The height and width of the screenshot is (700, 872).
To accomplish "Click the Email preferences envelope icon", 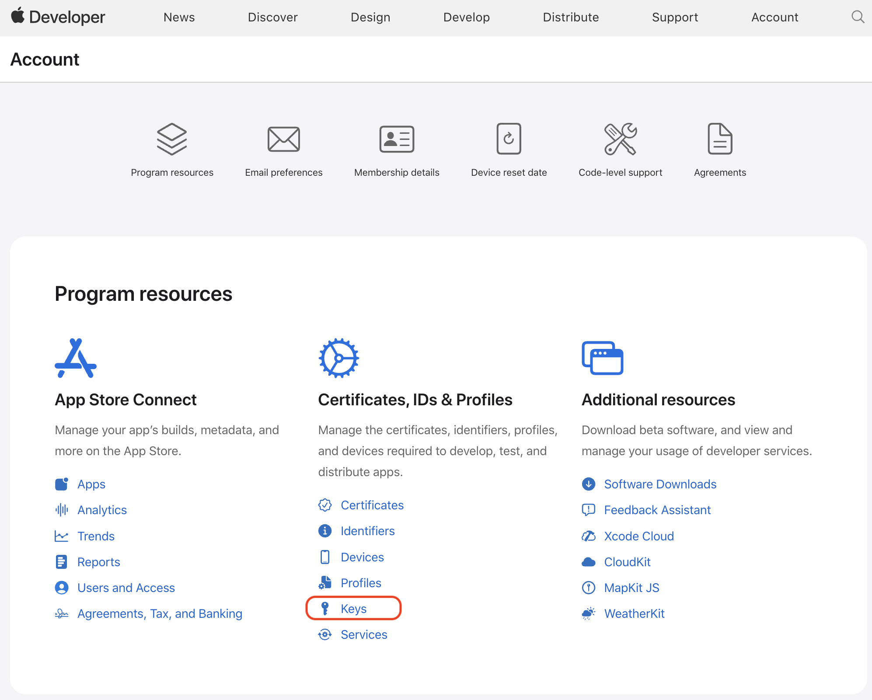I will [283, 139].
